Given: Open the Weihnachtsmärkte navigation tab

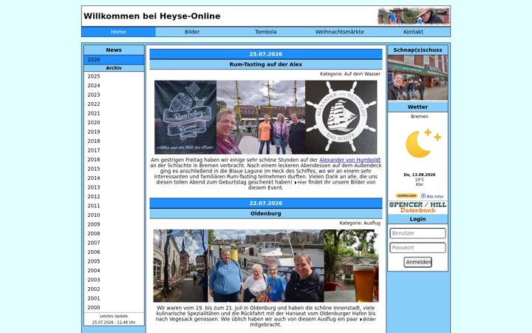Looking at the screenshot, I should [339, 32].
